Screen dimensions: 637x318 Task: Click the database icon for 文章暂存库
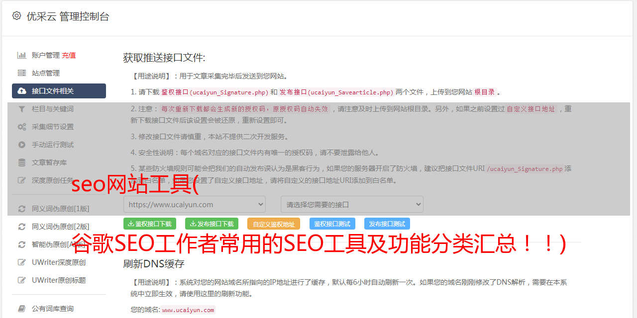tap(22, 162)
